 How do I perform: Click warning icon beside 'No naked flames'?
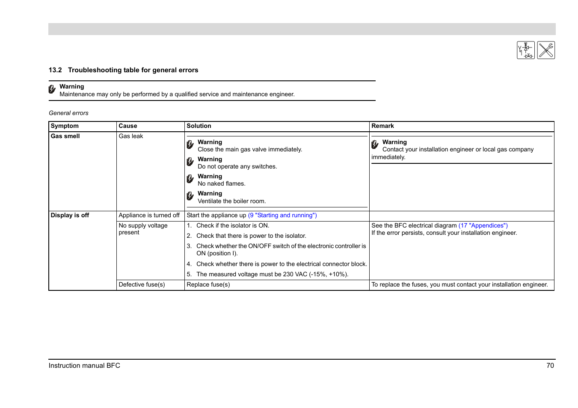pyautogui.click(x=190, y=179)
